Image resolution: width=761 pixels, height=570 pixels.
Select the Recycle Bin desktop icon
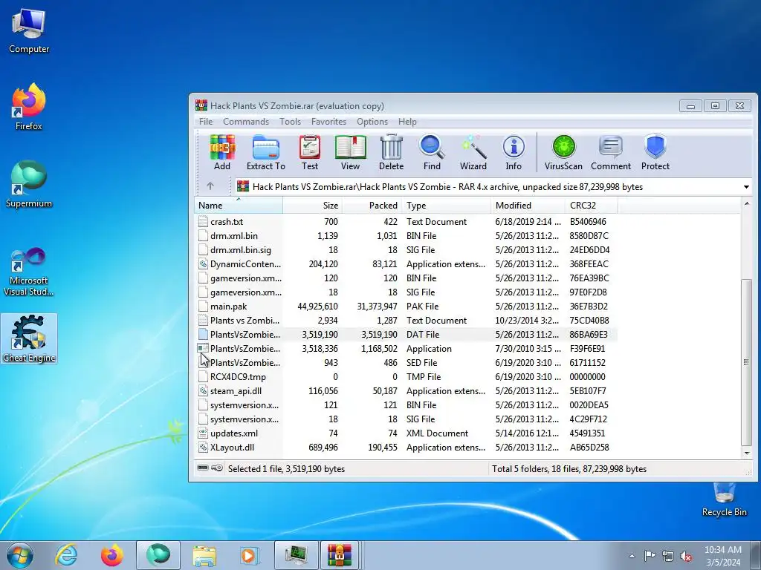[x=724, y=499]
